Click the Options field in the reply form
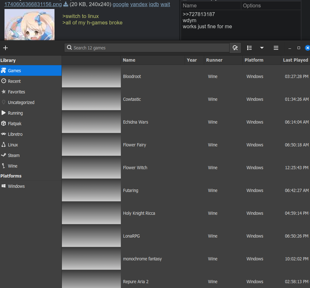The height and width of the screenshot is (288, 310). click(x=271, y=5)
